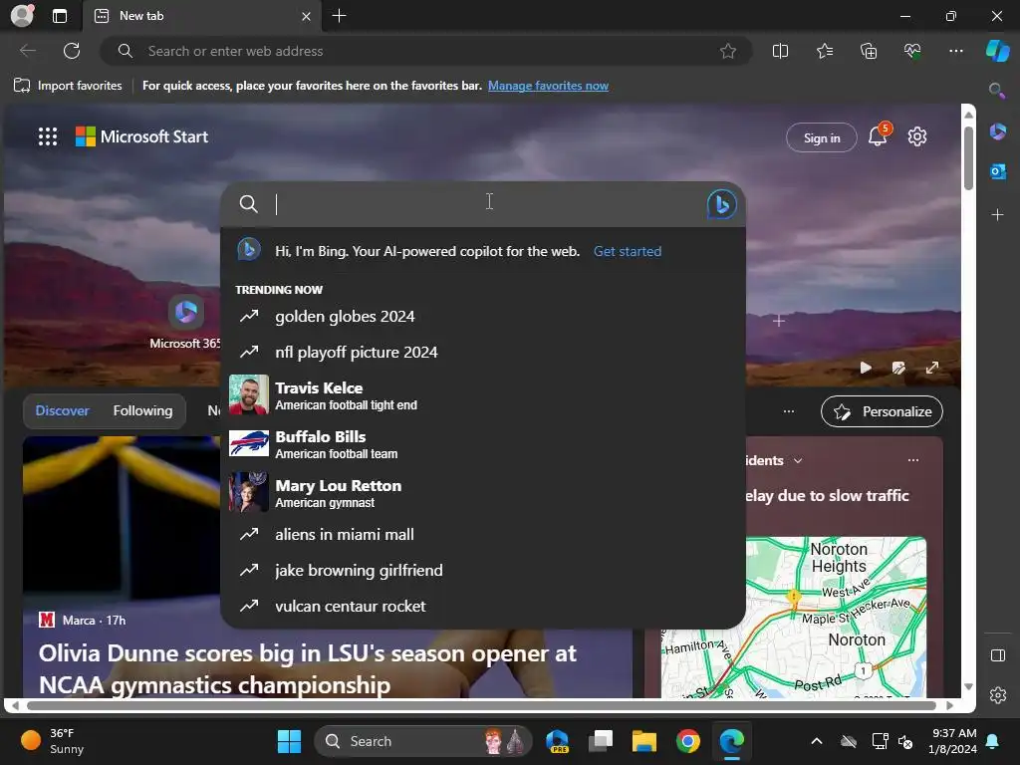1020x765 pixels.
Task: Add a sidebar app with plus
Action: 997,215
